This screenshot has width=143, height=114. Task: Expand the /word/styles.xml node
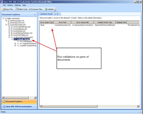9,31
